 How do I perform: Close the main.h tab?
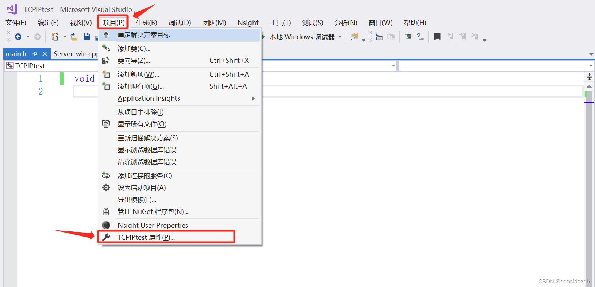[x=45, y=54]
